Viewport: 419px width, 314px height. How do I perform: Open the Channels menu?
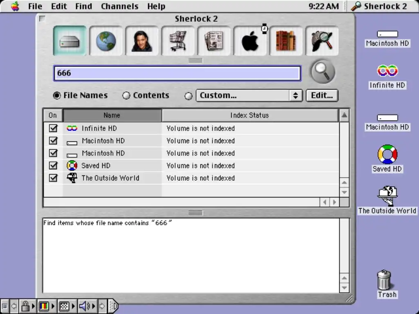coord(119,6)
